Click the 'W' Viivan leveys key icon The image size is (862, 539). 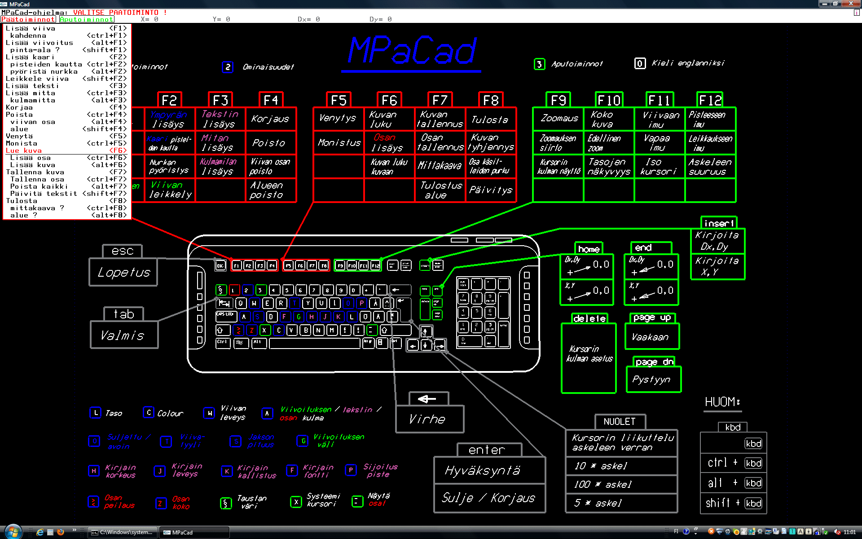pos(209,413)
